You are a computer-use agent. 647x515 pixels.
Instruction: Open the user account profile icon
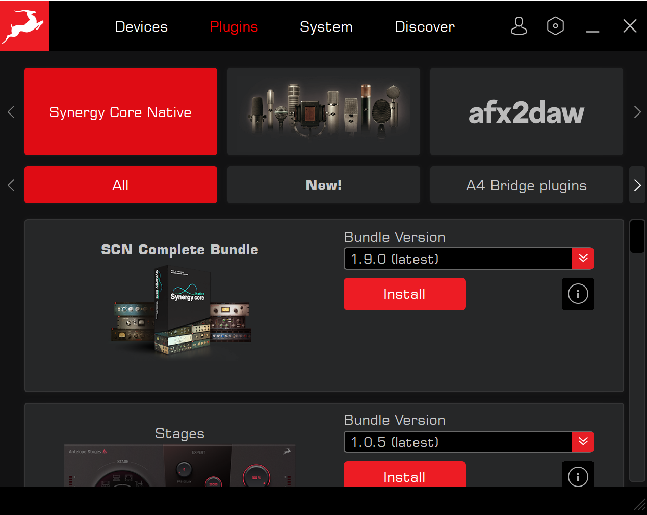(519, 26)
